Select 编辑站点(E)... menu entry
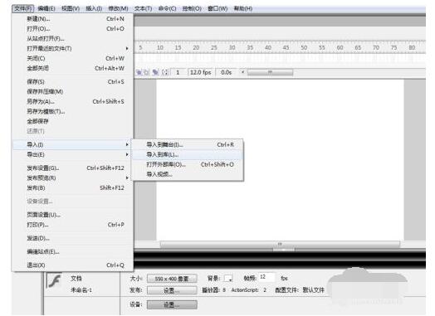The height and width of the screenshot is (316, 435). [73, 251]
